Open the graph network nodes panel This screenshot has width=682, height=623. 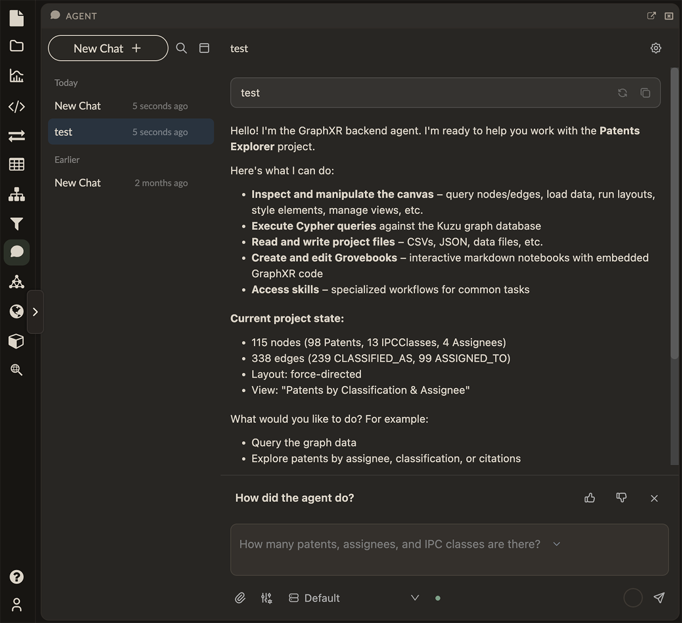(x=17, y=282)
